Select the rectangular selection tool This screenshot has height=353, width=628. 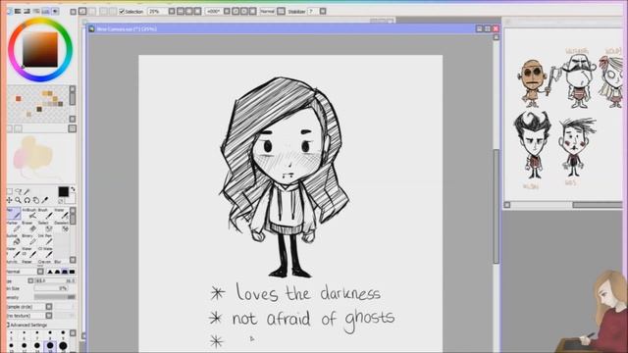click(x=10, y=191)
